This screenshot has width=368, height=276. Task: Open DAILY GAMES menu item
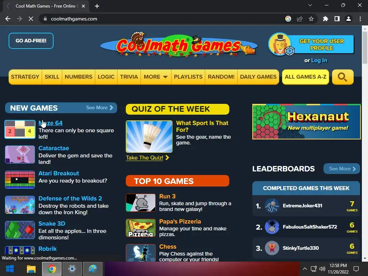pos(258,77)
